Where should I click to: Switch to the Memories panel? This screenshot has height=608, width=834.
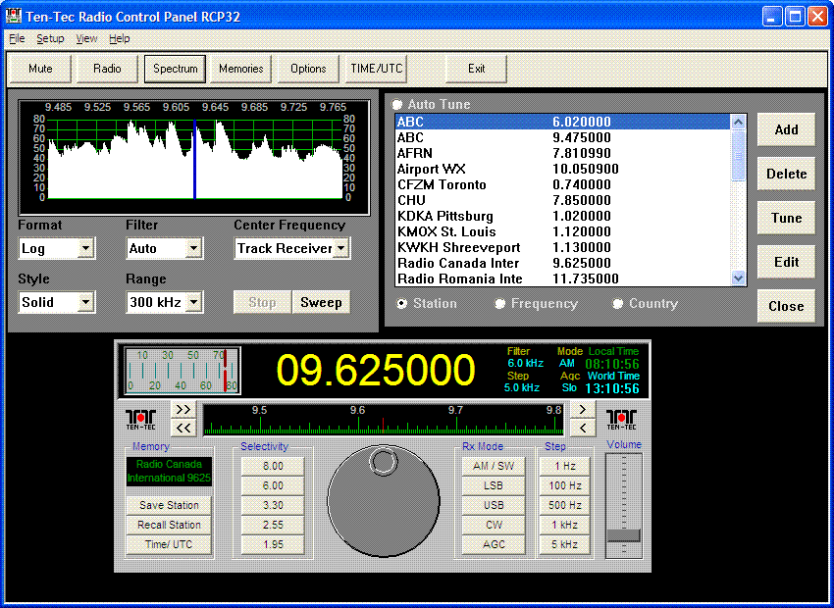[x=240, y=69]
